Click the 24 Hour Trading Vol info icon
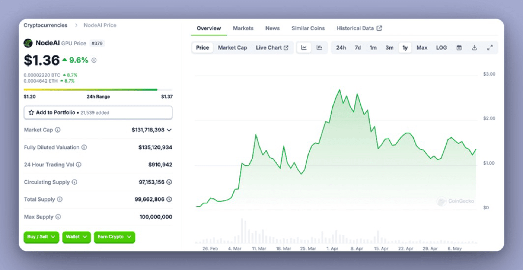The height and width of the screenshot is (270, 523). pyautogui.click(x=79, y=164)
